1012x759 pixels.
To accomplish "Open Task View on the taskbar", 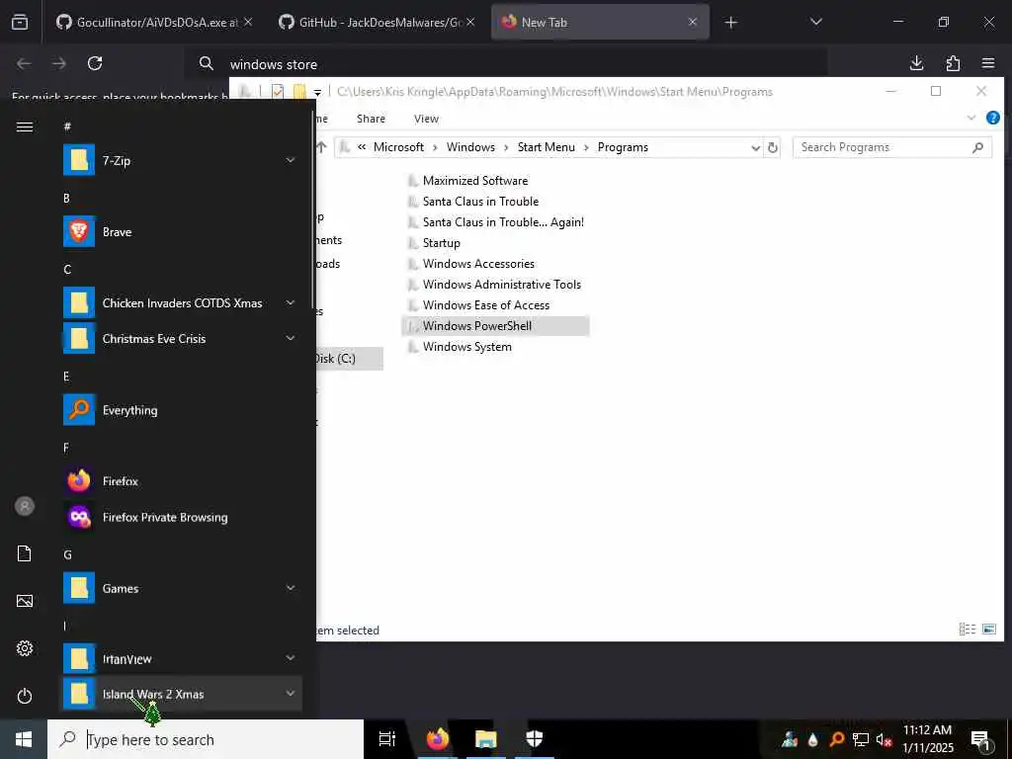I will (x=386, y=739).
